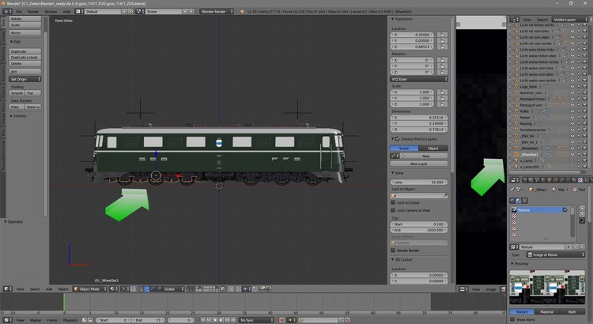This screenshot has width=593, height=324.
Task: Adjust the Clip End slider
Action: (419, 230)
